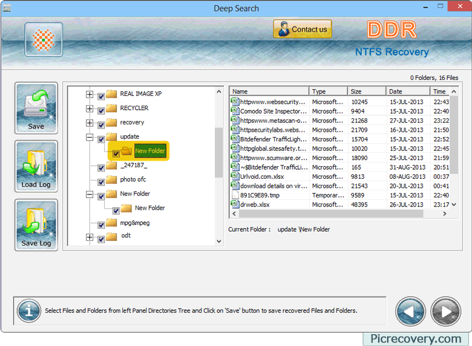This screenshot has width=472, height=346.
Task: Click the blue info icon in status bar
Action: click(29, 310)
